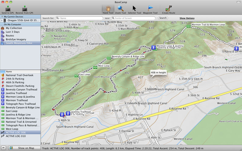Image resolution: width=242 pixels, height=151 pixels.
Task: Select the BirdsEye Imagery item
Action: pos(20,40)
